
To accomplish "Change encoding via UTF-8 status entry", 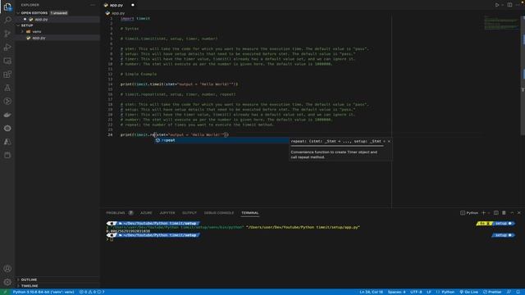I will [x=416, y=292].
